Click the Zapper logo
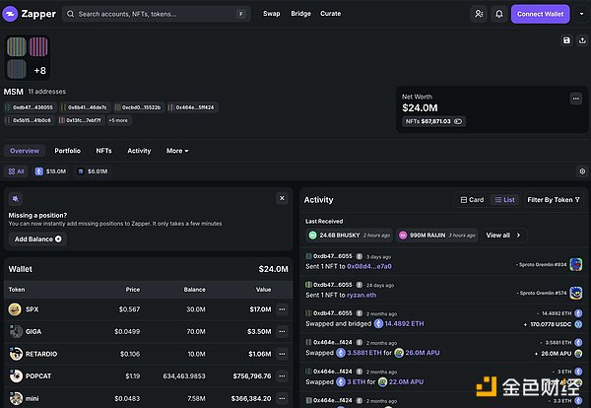591x408 pixels. tap(29, 14)
